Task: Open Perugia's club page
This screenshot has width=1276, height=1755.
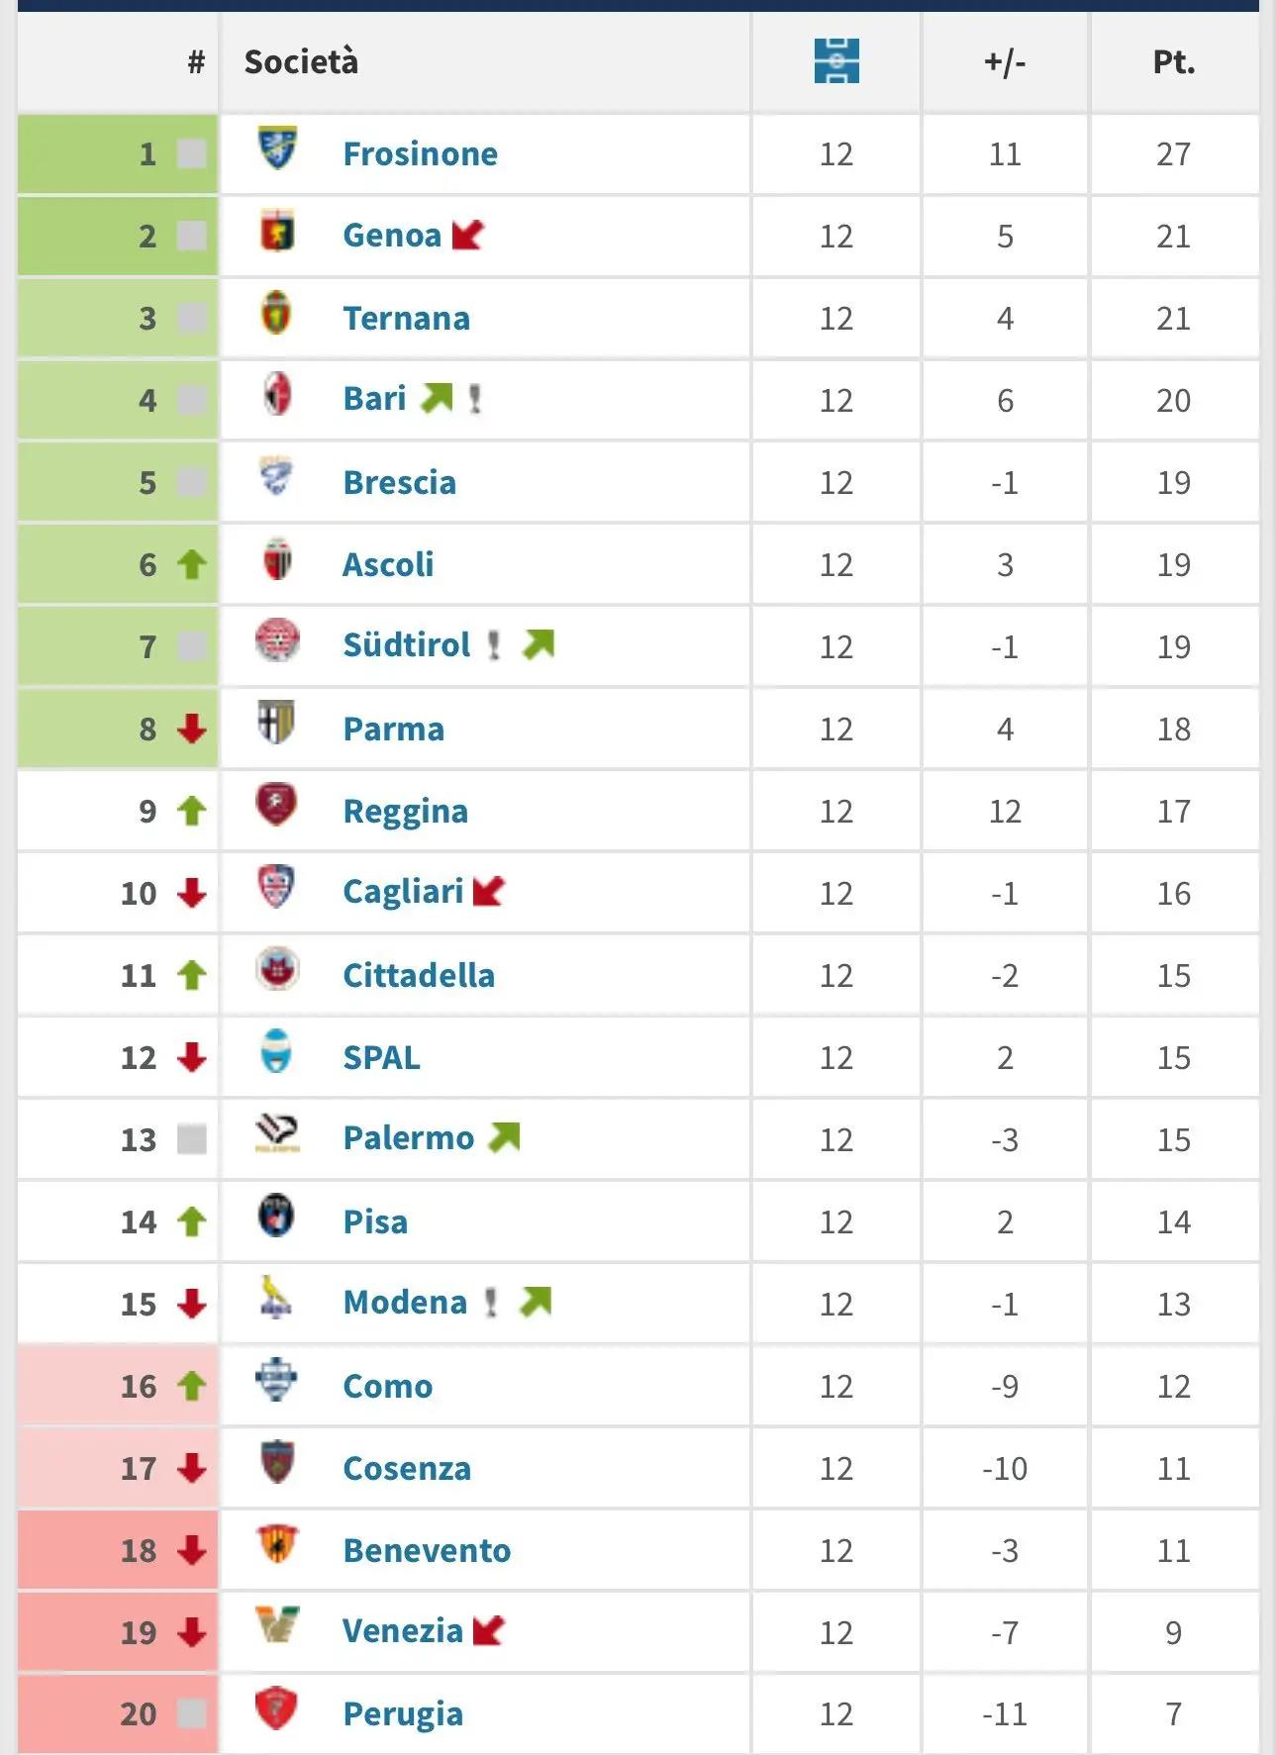Action: [x=403, y=1714]
